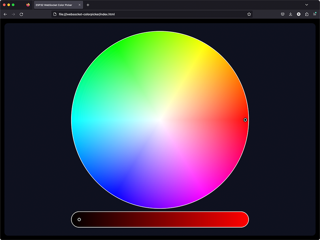
Task: Open the extensions puzzle-piece icon
Action: [307, 14]
